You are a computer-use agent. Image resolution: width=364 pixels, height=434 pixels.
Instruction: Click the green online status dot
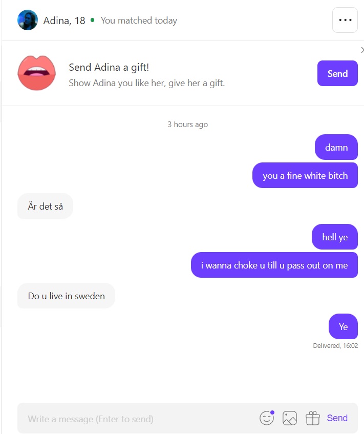pos(92,20)
